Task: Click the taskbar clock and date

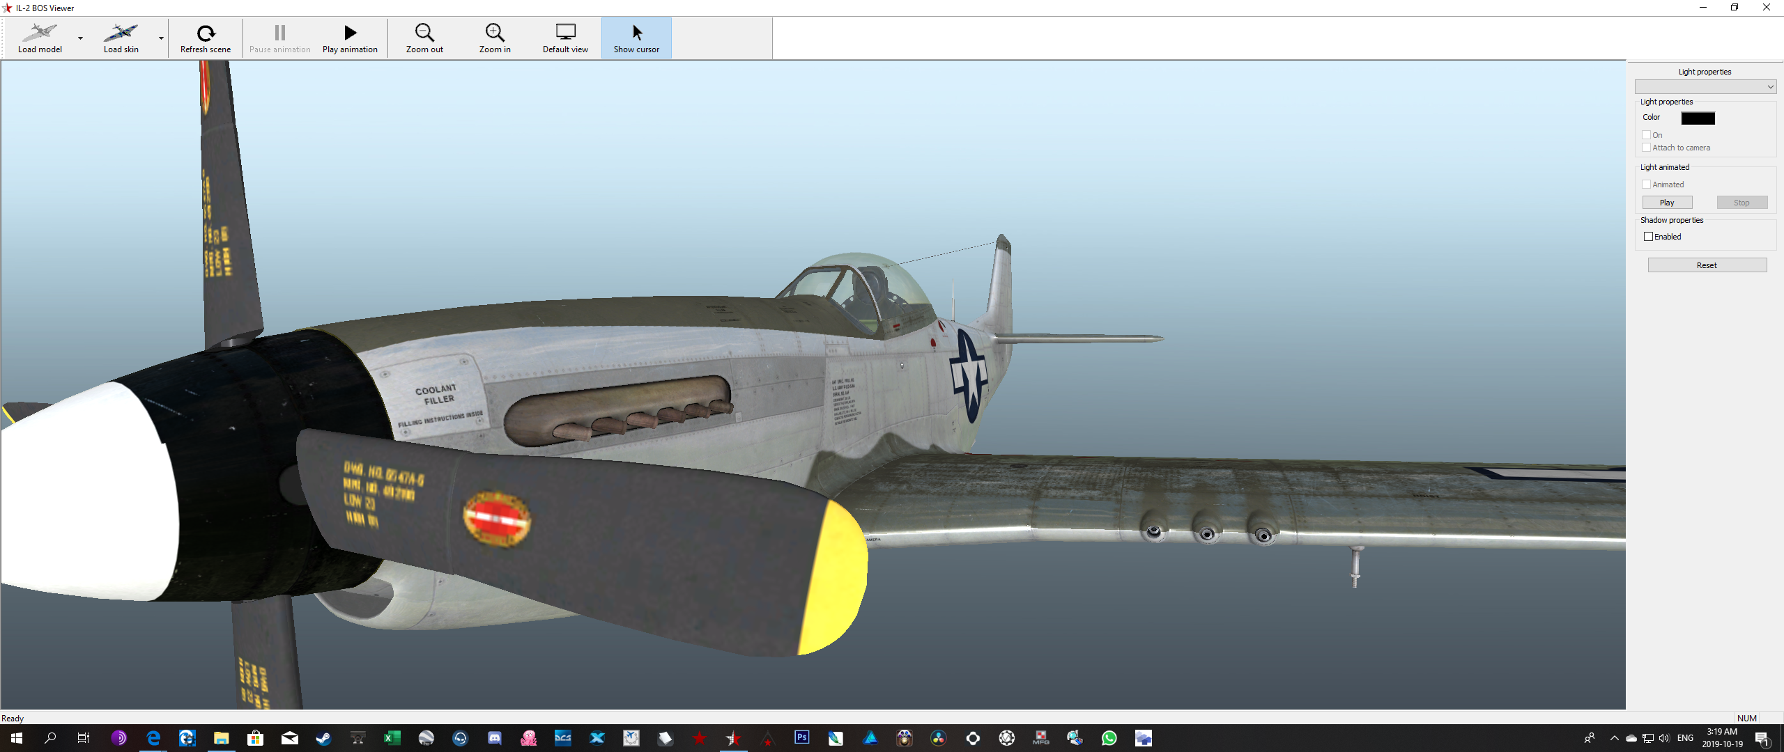Action: [1722, 737]
